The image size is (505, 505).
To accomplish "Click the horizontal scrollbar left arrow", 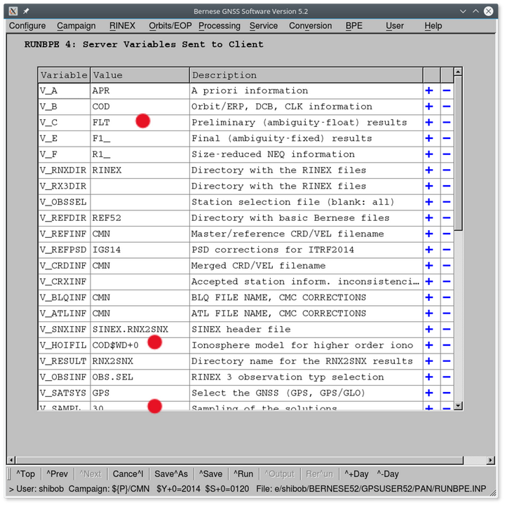I will [11, 460].
